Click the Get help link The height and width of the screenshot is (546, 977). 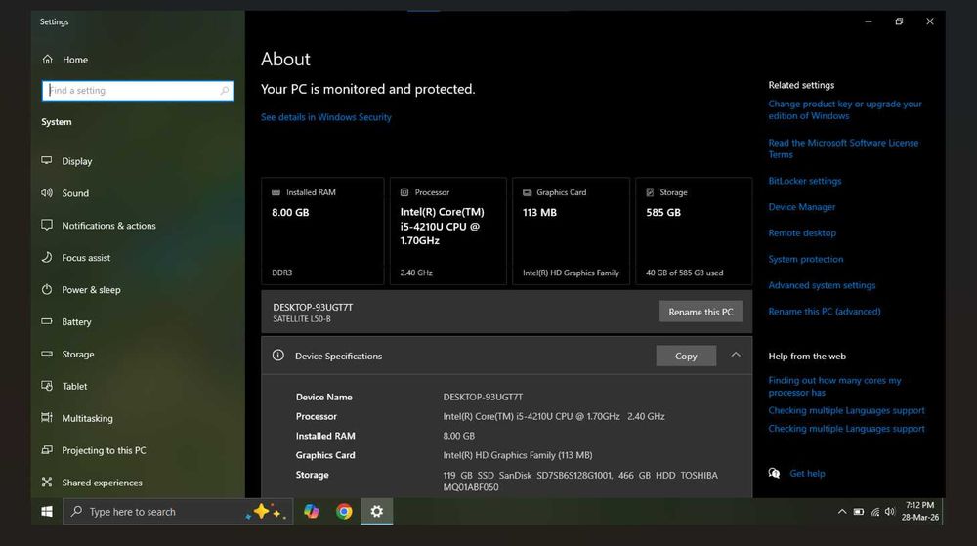(808, 474)
